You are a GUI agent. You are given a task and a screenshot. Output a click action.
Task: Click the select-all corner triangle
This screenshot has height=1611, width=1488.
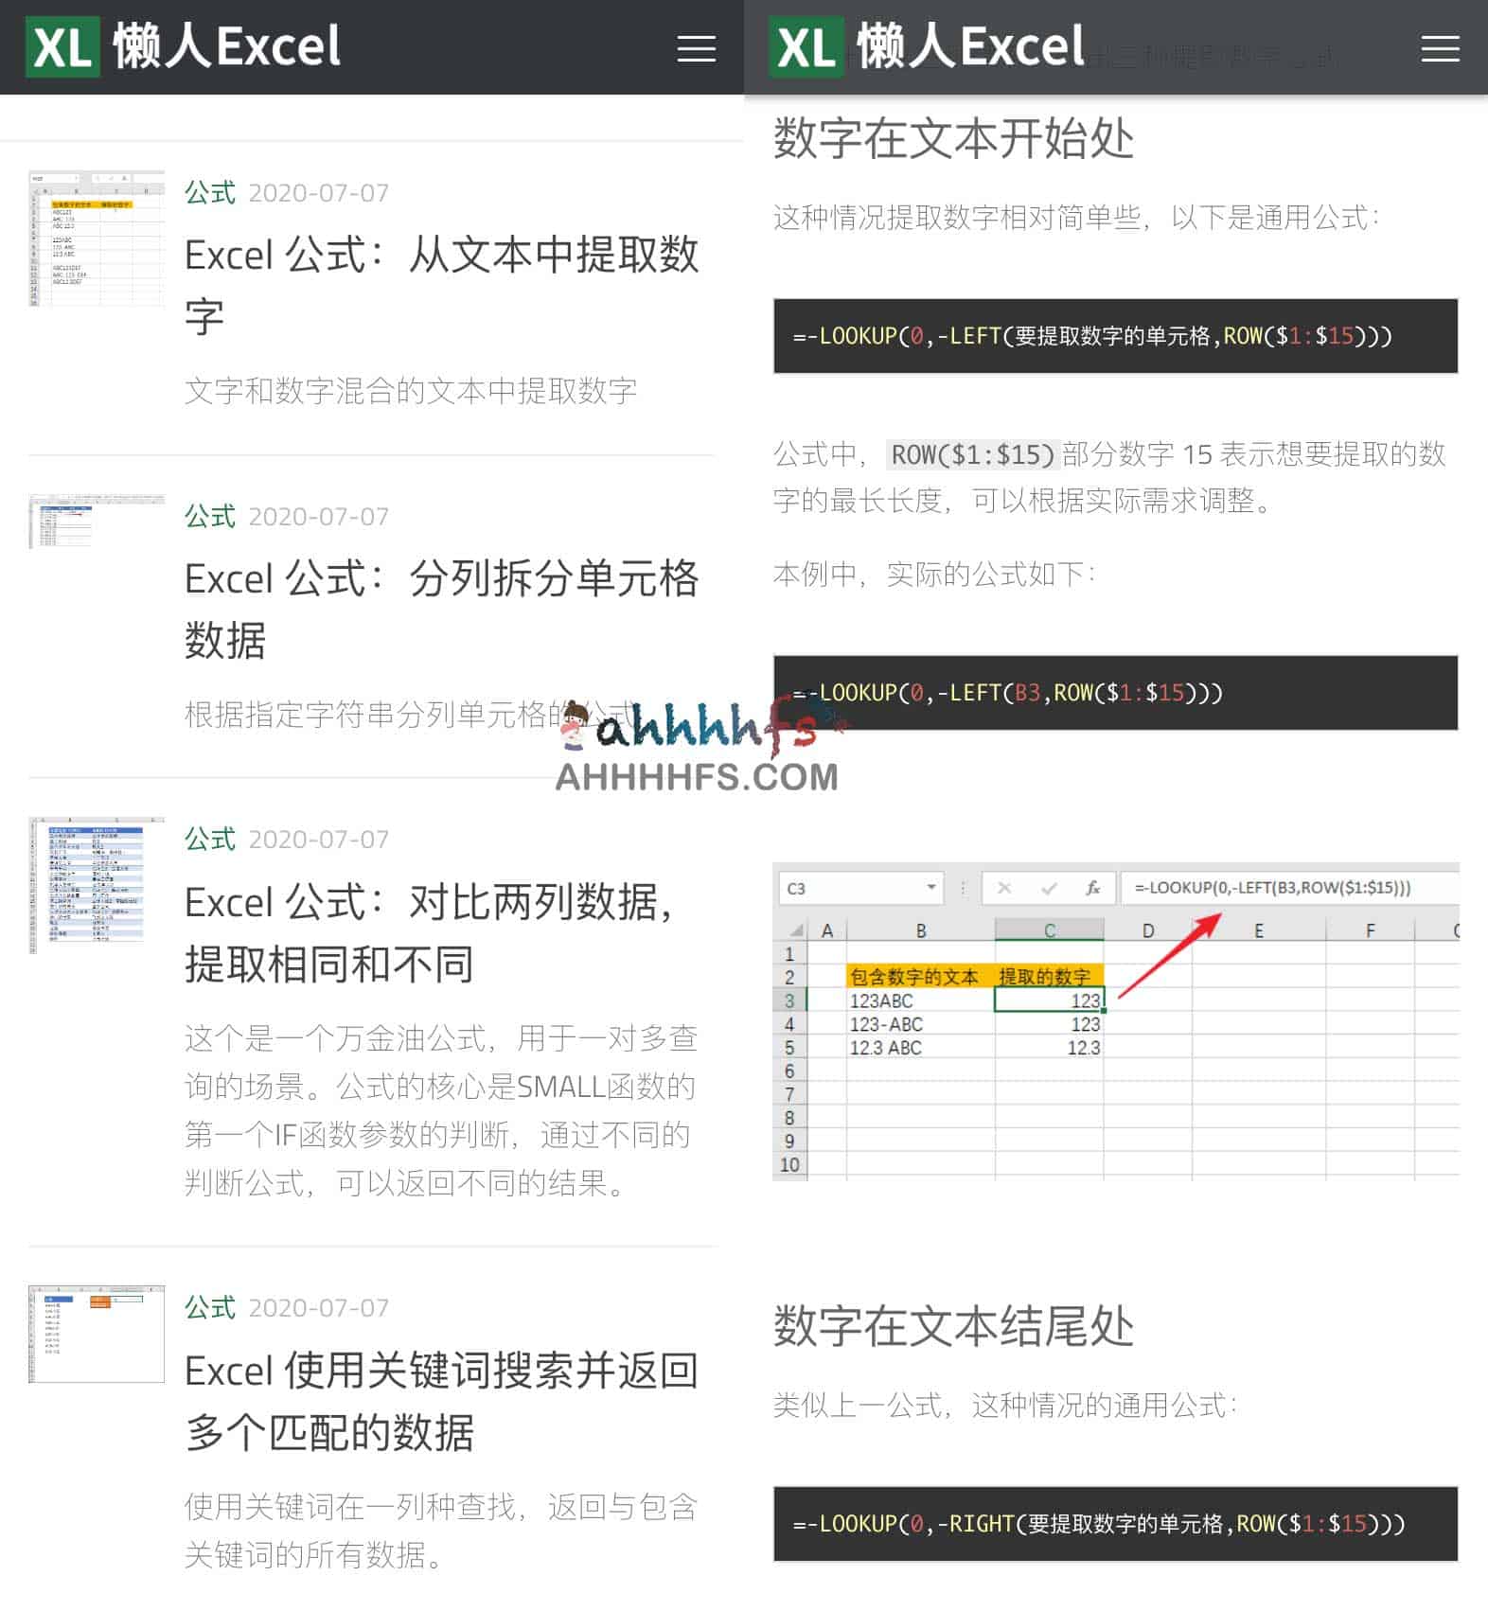pos(796,929)
